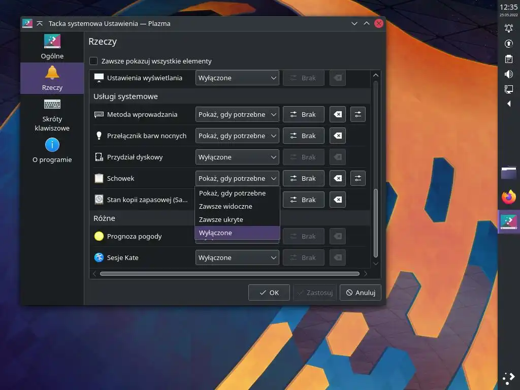Viewport: 520px width, 390px height.
Task: Set shortcut for Przełącznik barw nocnych
Action: pos(304,136)
